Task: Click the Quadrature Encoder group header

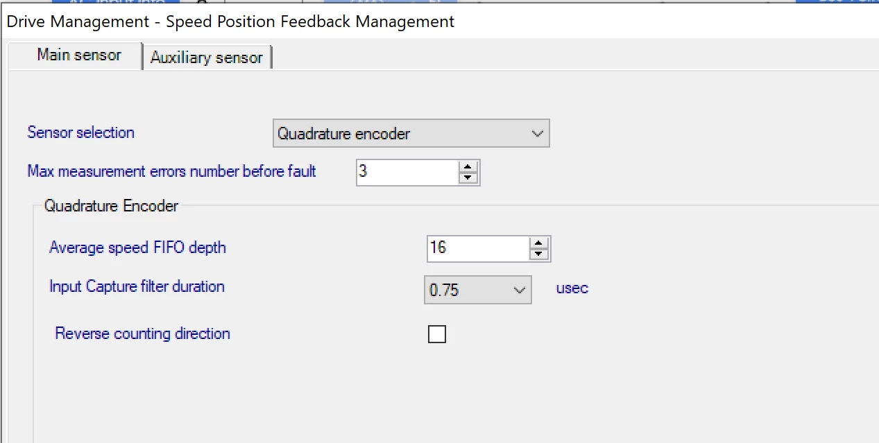Action: pyautogui.click(x=112, y=206)
